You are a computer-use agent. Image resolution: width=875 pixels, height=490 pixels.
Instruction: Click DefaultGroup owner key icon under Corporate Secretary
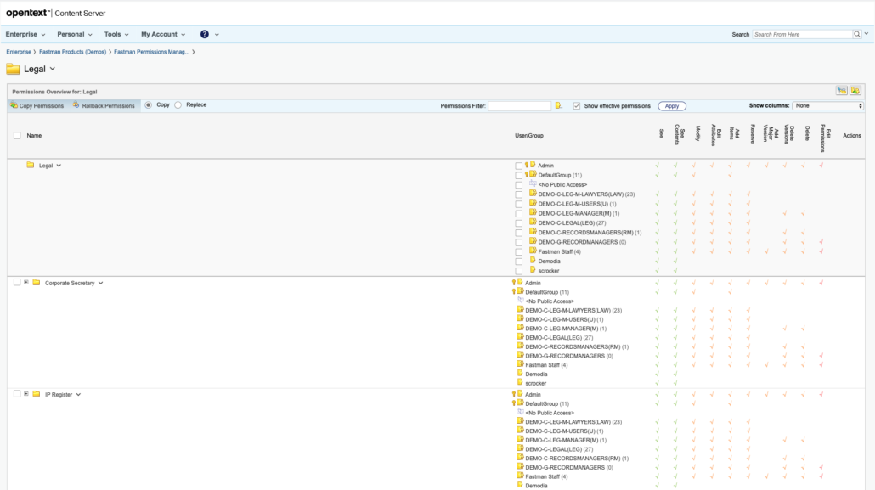pyautogui.click(x=513, y=292)
